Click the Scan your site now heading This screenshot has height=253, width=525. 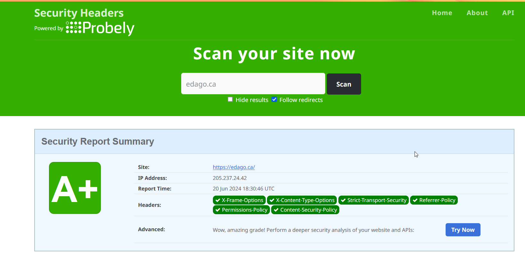coord(274,54)
